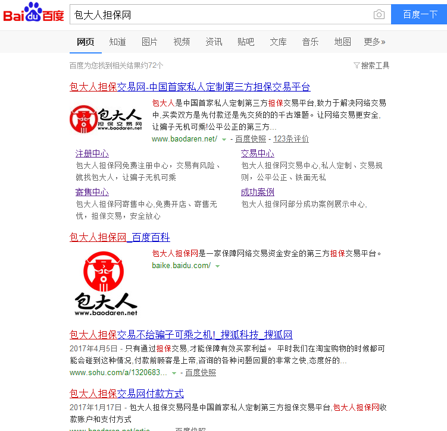The height and width of the screenshot is (431, 447).
Task: Open the 注册中心 sublink
Action: pos(92,153)
